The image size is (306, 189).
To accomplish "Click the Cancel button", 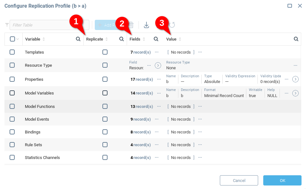I will (239, 180).
